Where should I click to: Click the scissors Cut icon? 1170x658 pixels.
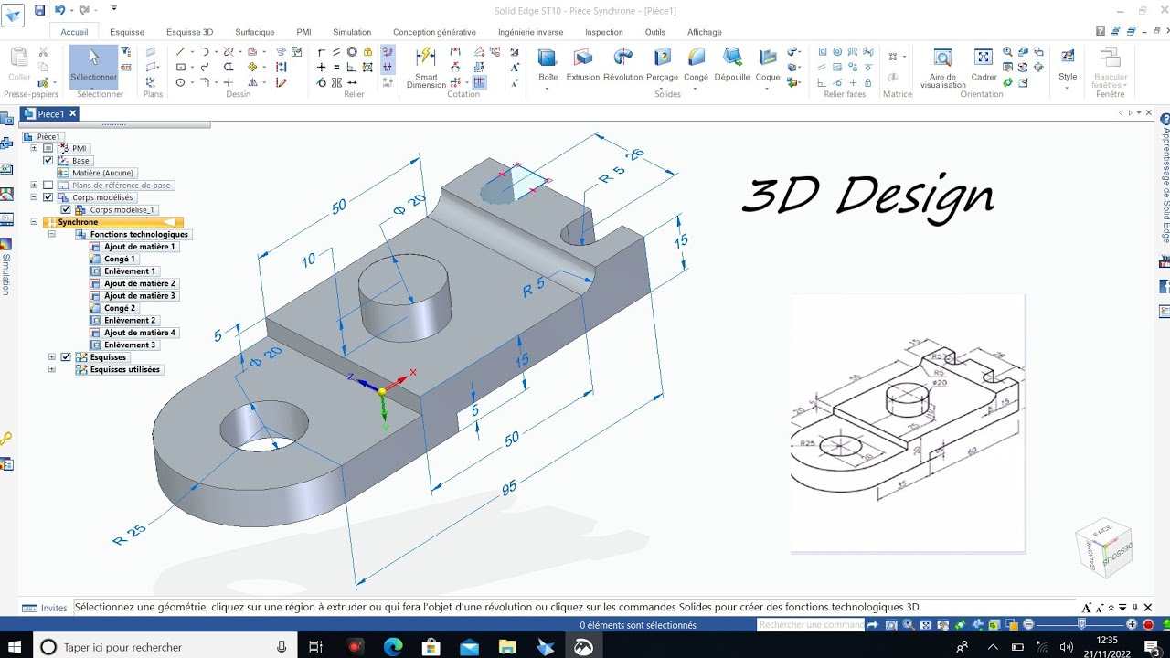43,52
